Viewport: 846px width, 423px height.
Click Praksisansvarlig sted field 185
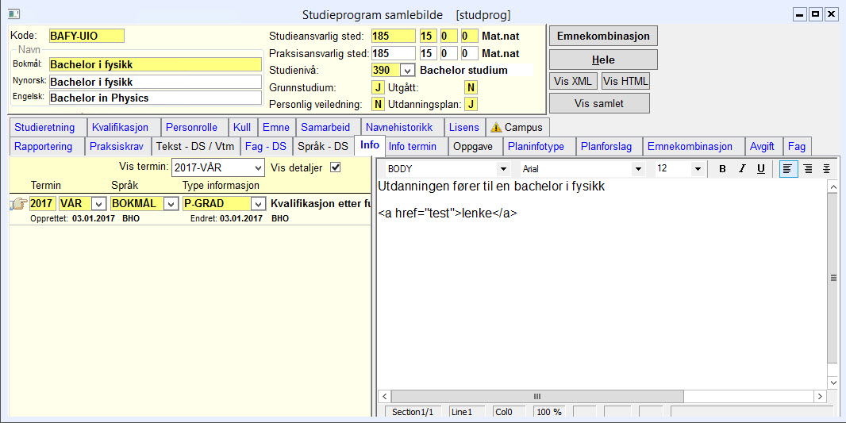[x=394, y=53]
